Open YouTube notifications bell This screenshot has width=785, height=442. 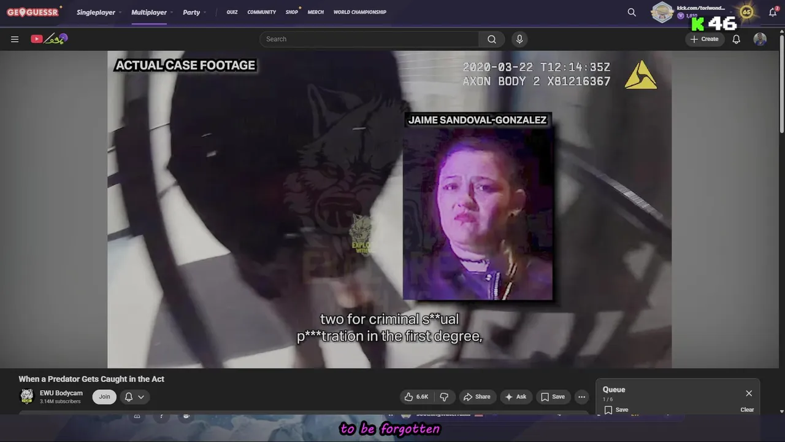click(736, 39)
